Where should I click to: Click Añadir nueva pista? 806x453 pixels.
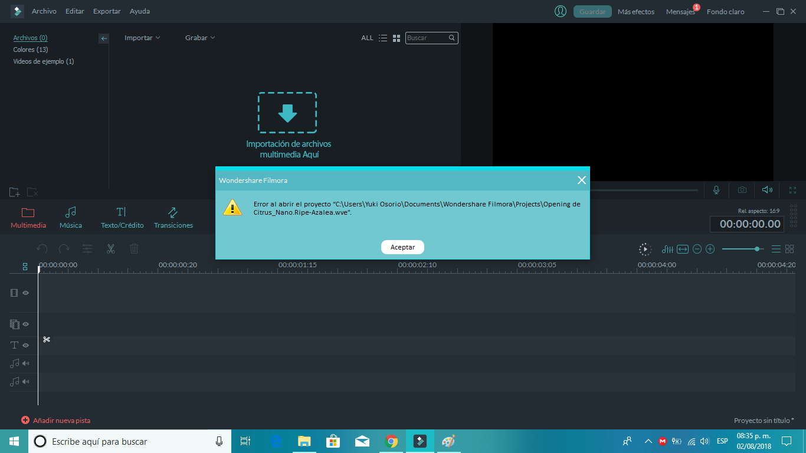point(55,421)
